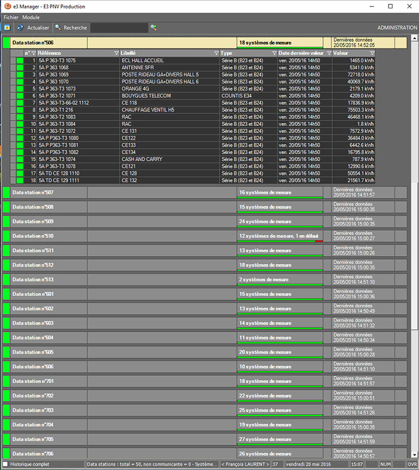
Task: Open the Module menu
Action: pos(31,17)
